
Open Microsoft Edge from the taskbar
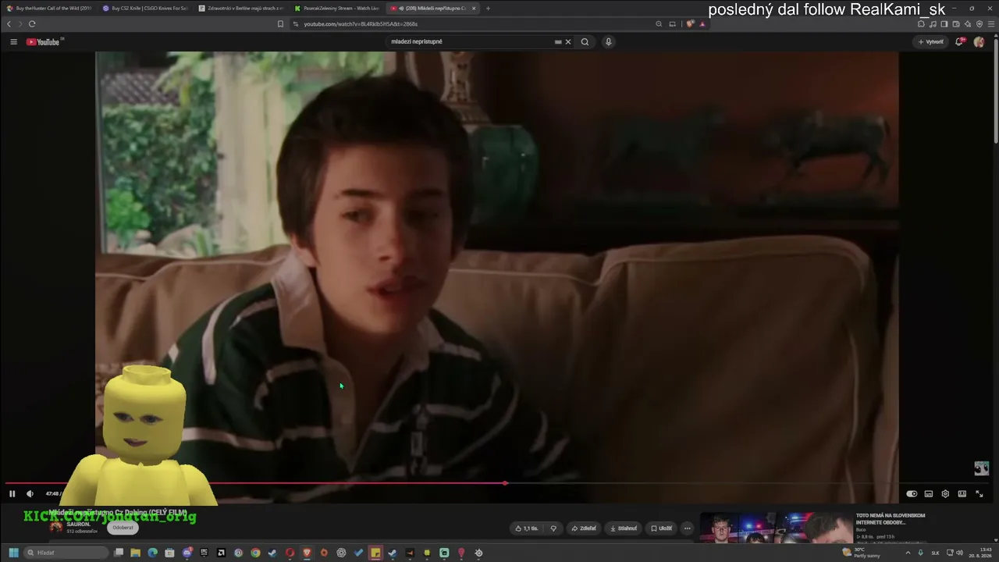click(x=152, y=553)
